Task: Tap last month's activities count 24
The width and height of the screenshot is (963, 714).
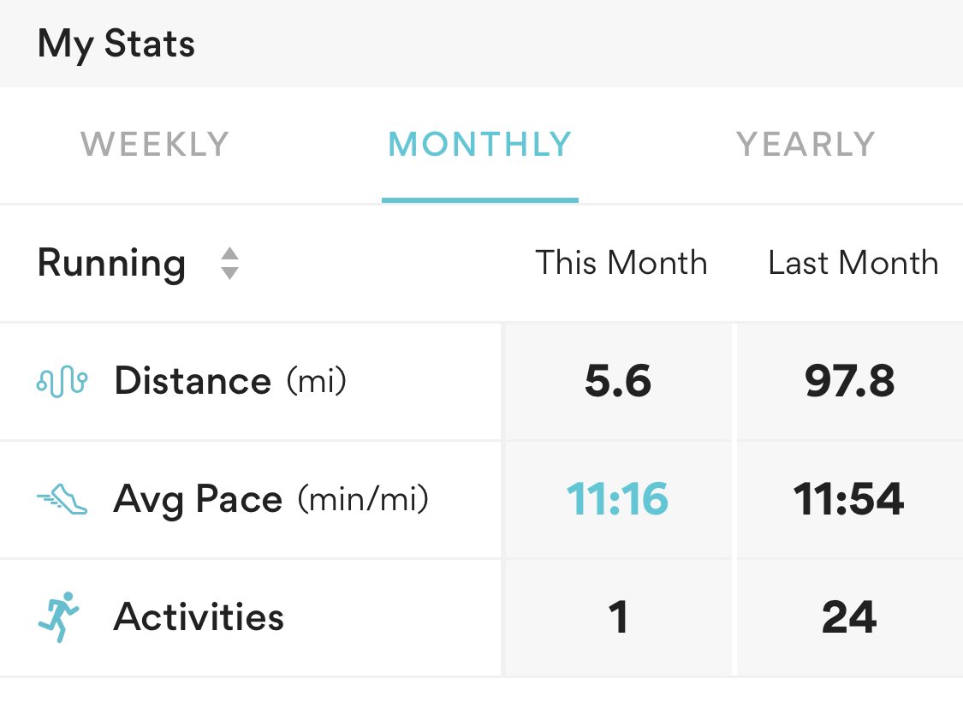Action: point(849,617)
